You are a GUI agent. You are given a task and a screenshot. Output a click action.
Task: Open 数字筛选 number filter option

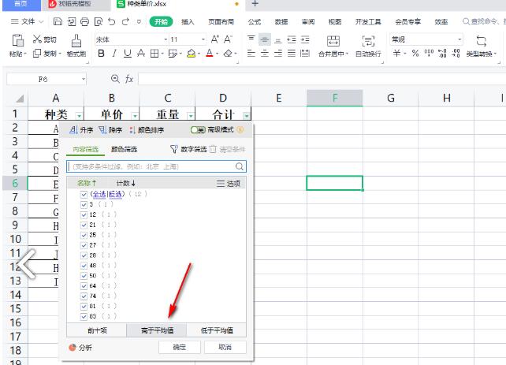pos(188,149)
